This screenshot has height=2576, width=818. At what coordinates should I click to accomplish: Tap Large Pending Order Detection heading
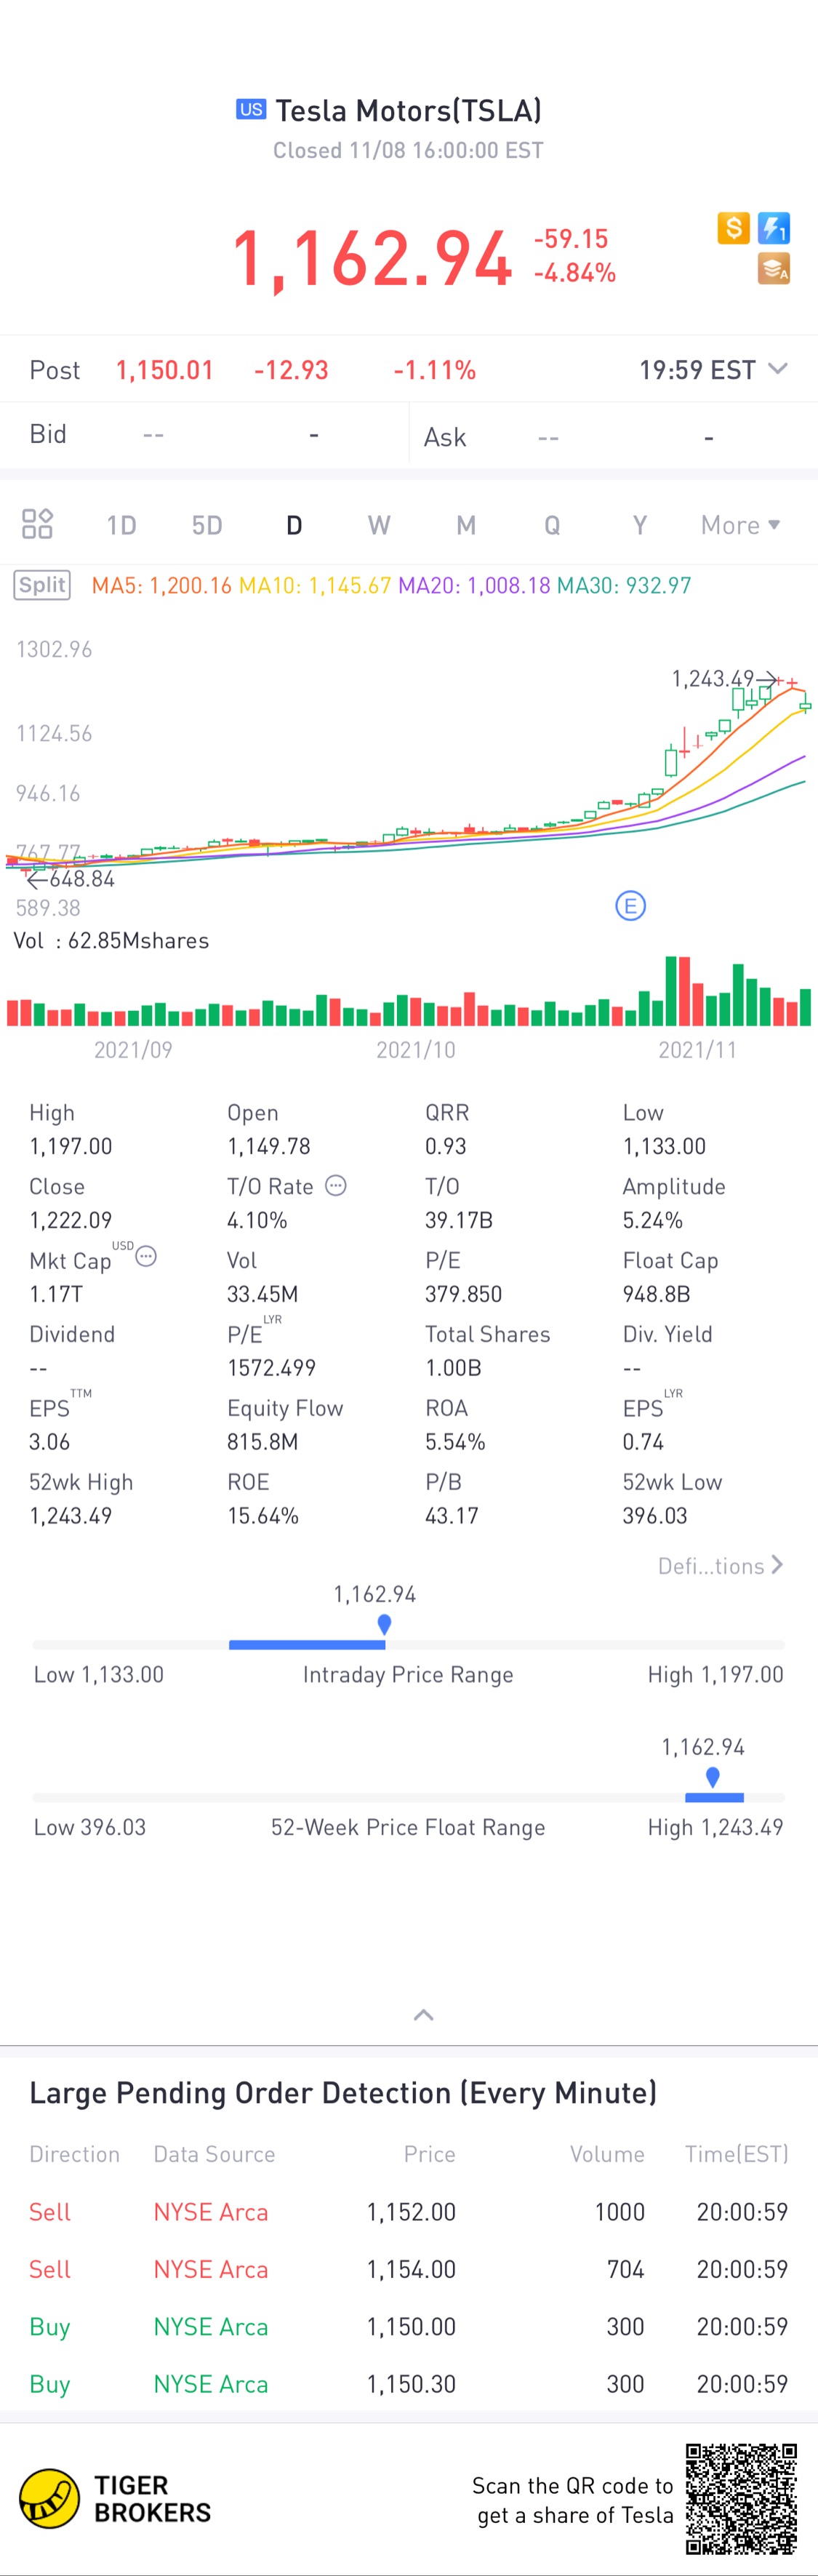[x=343, y=2093]
